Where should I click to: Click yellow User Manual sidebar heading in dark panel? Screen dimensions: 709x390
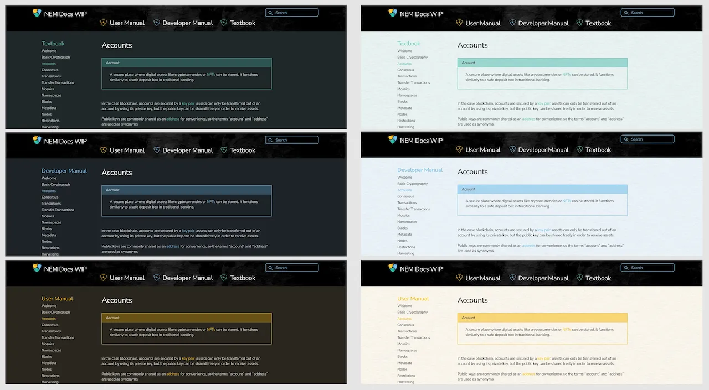[x=57, y=299]
